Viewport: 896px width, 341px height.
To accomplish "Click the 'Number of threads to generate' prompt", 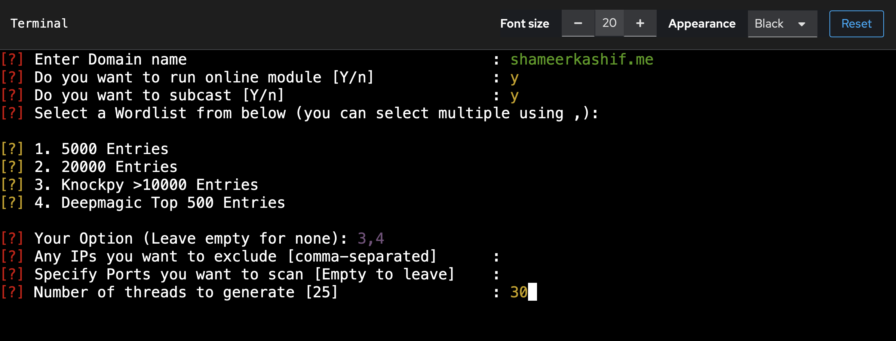I will click(x=186, y=292).
